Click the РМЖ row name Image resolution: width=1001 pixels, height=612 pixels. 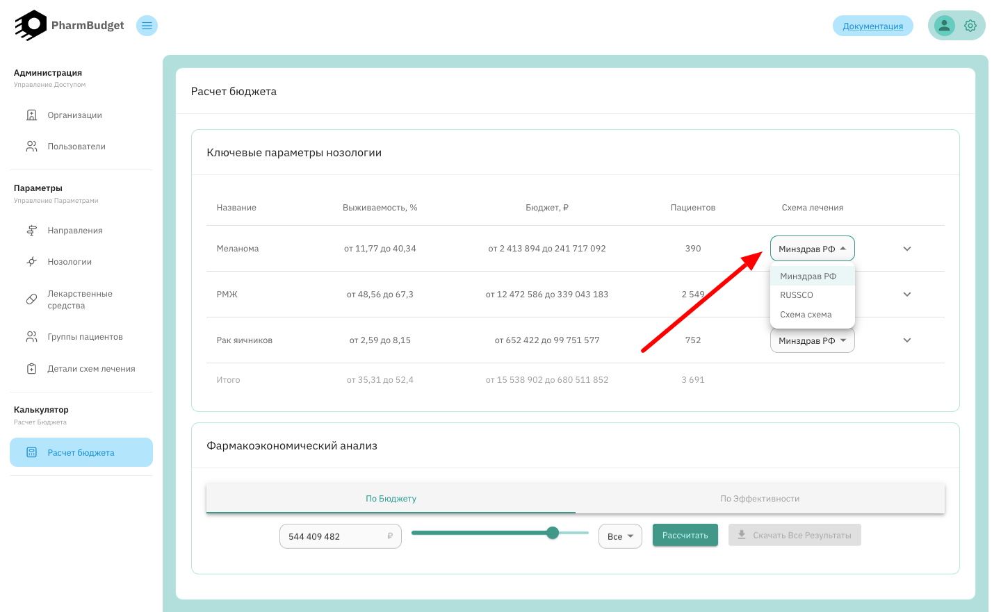click(x=227, y=295)
